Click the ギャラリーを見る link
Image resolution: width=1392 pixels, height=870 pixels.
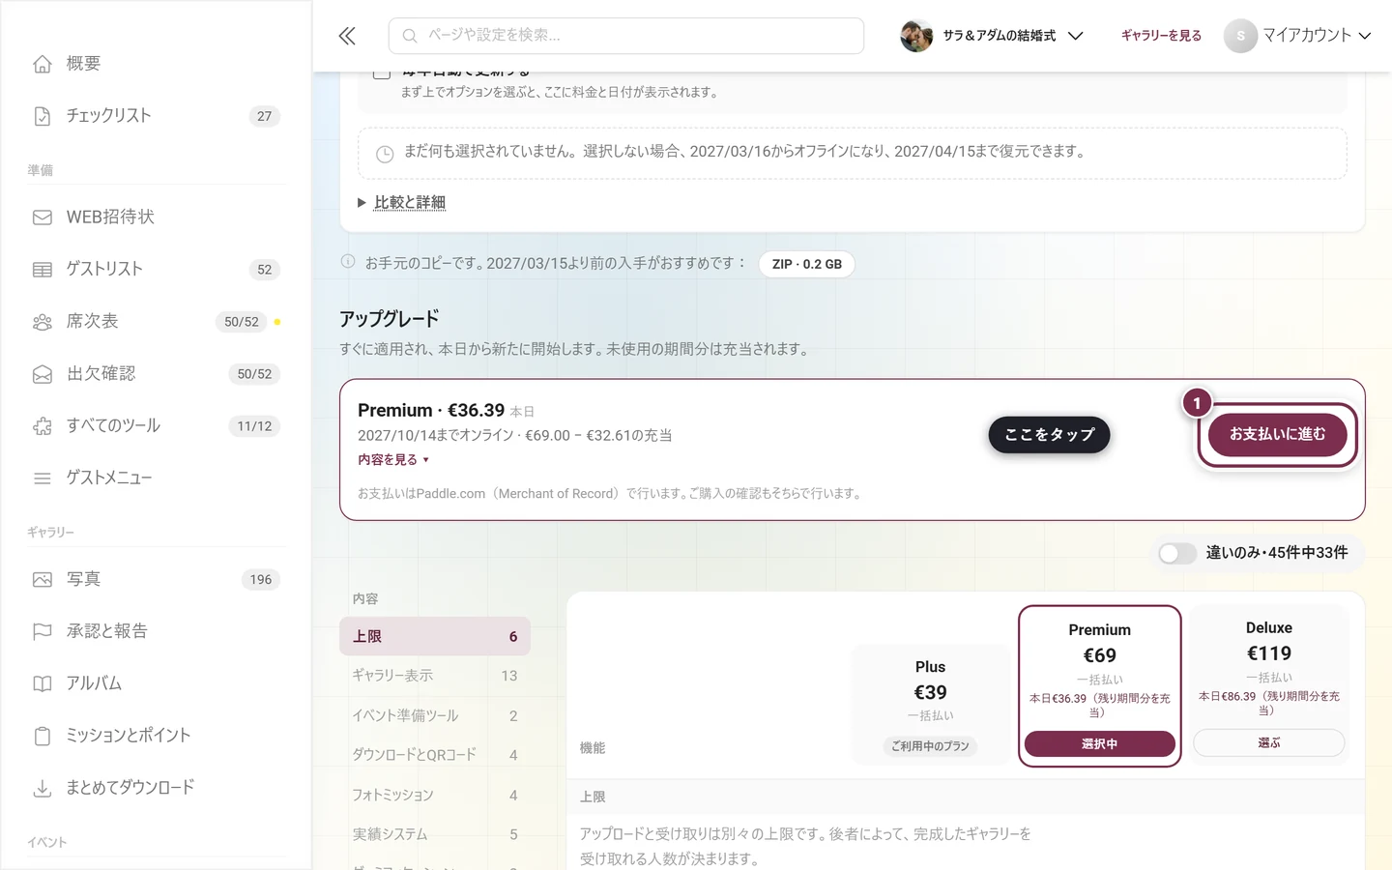[1161, 36]
